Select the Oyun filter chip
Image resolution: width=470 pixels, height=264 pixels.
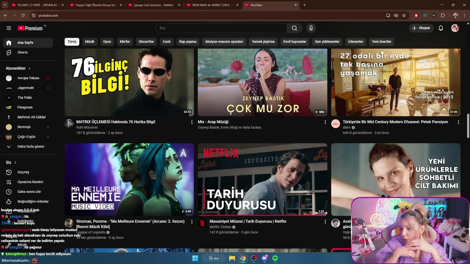click(107, 41)
